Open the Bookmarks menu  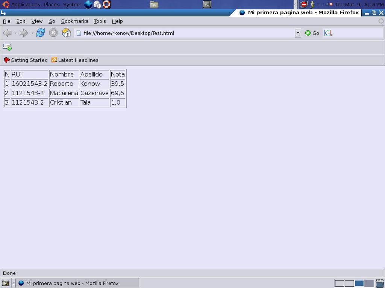75,21
